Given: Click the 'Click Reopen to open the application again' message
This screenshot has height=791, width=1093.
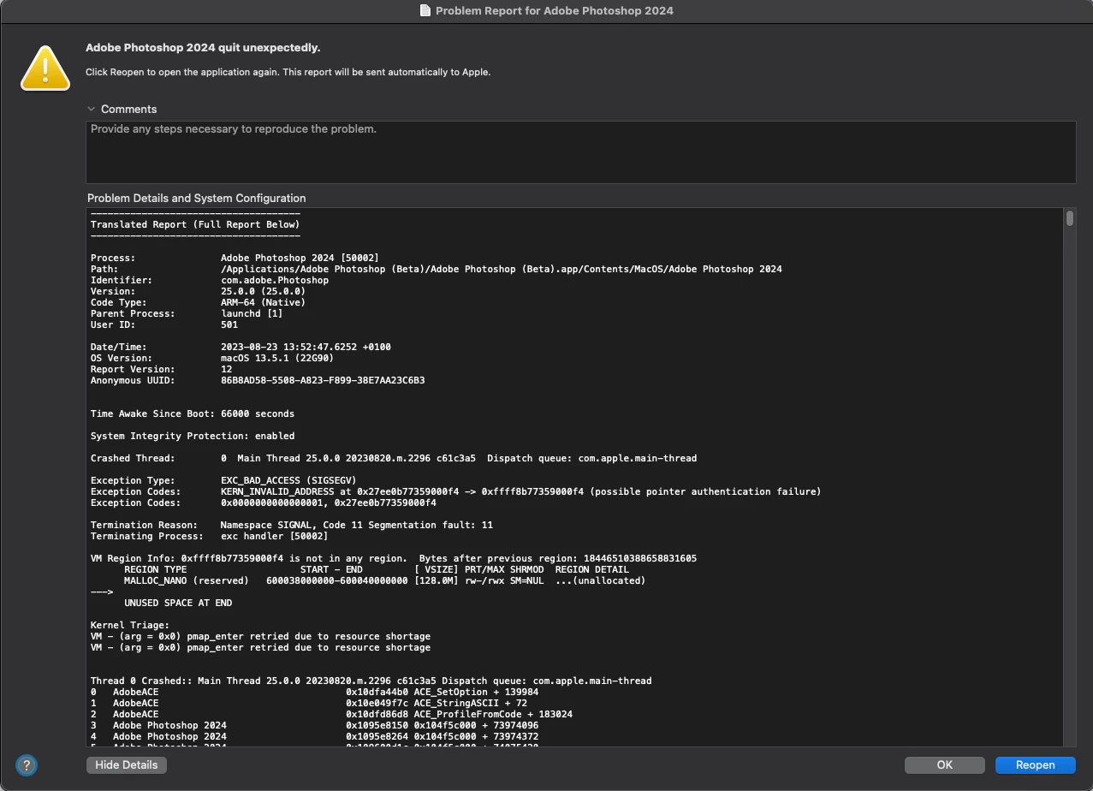Looking at the screenshot, I should [x=288, y=72].
